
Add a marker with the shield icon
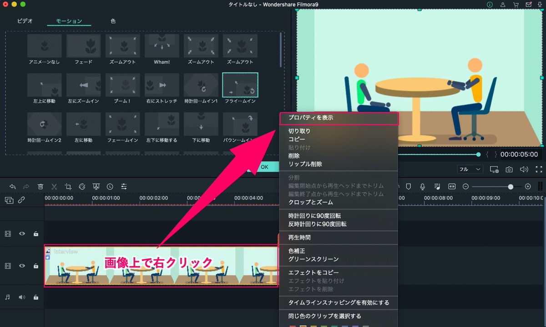coord(408,186)
